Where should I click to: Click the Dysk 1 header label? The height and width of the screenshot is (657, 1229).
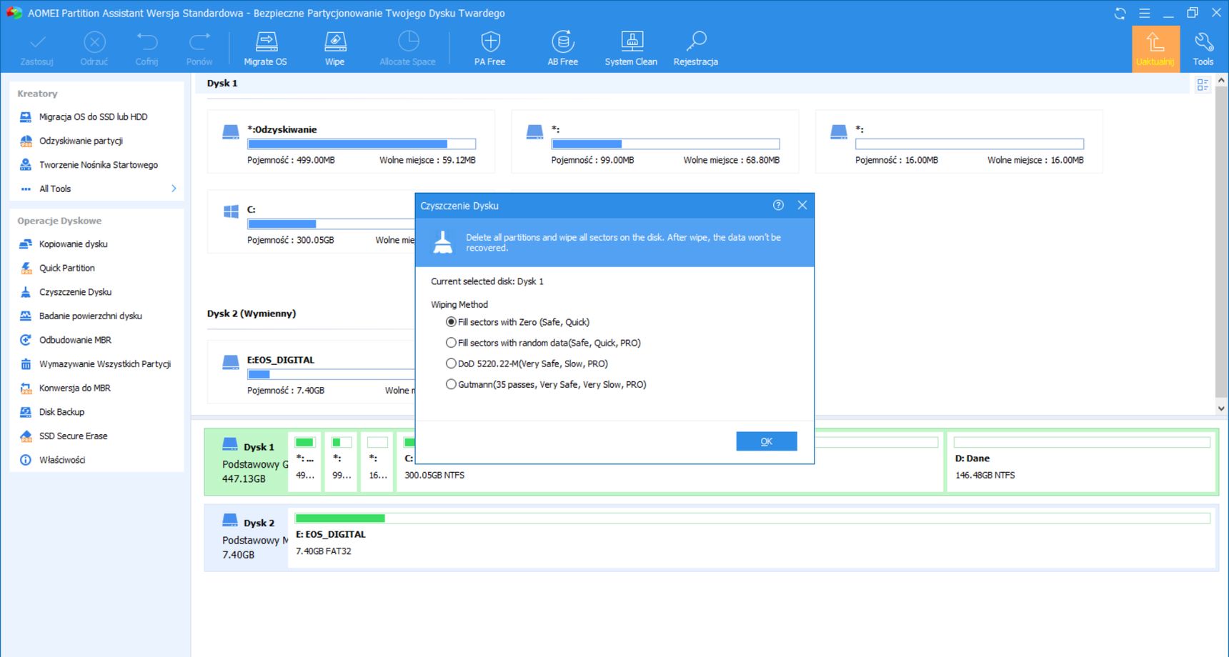click(x=222, y=84)
